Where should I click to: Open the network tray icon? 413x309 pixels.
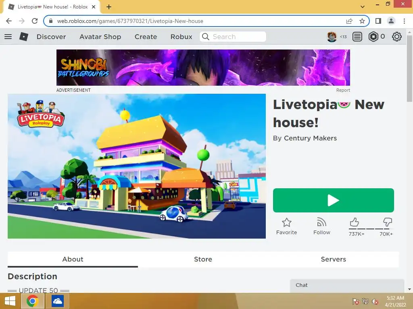[365, 301]
